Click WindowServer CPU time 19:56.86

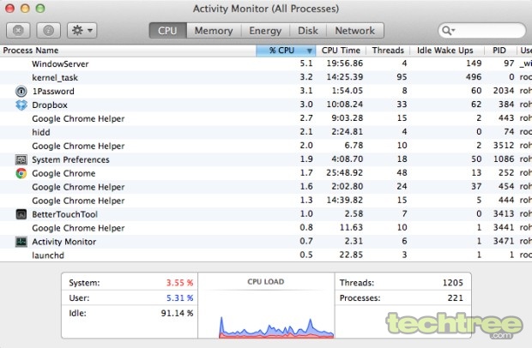[x=344, y=63]
